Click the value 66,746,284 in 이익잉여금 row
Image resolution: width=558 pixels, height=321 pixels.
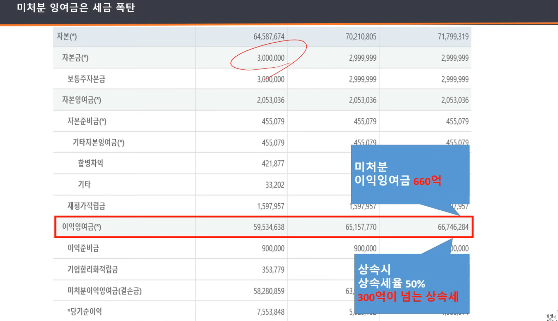pos(453,227)
